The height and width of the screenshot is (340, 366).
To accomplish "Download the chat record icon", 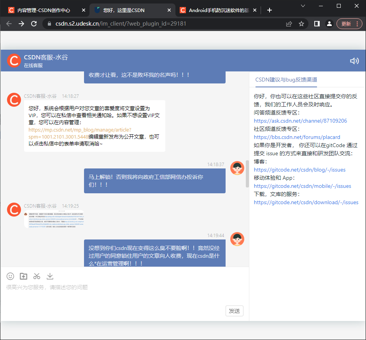I will pyautogui.click(x=50, y=276).
